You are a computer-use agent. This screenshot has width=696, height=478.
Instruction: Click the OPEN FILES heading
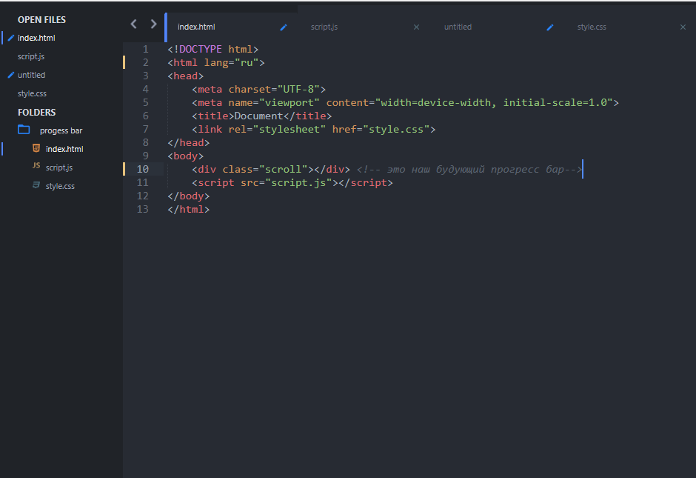[x=41, y=20]
